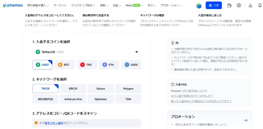Click the blue 入金 deposit button
Image resolution: width=263 pixels, height=129 pixels.
(214, 5)
